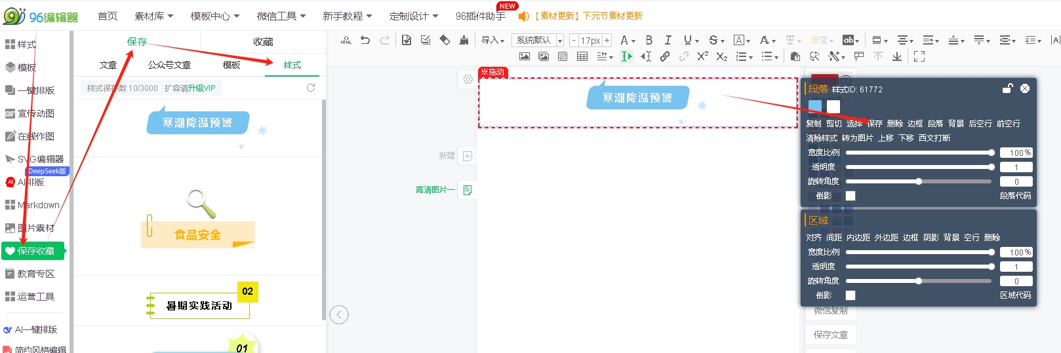Enable 倒影 checkbox in the 区域 panel
1061x353 pixels.
click(x=851, y=295)
